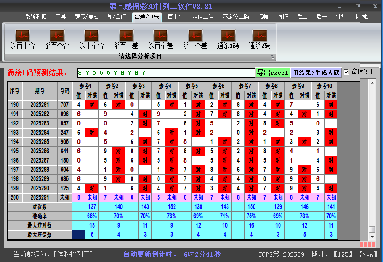Toggle the 窗体置上 checkbox
The image size is (383, 262).
click(347, 72)
